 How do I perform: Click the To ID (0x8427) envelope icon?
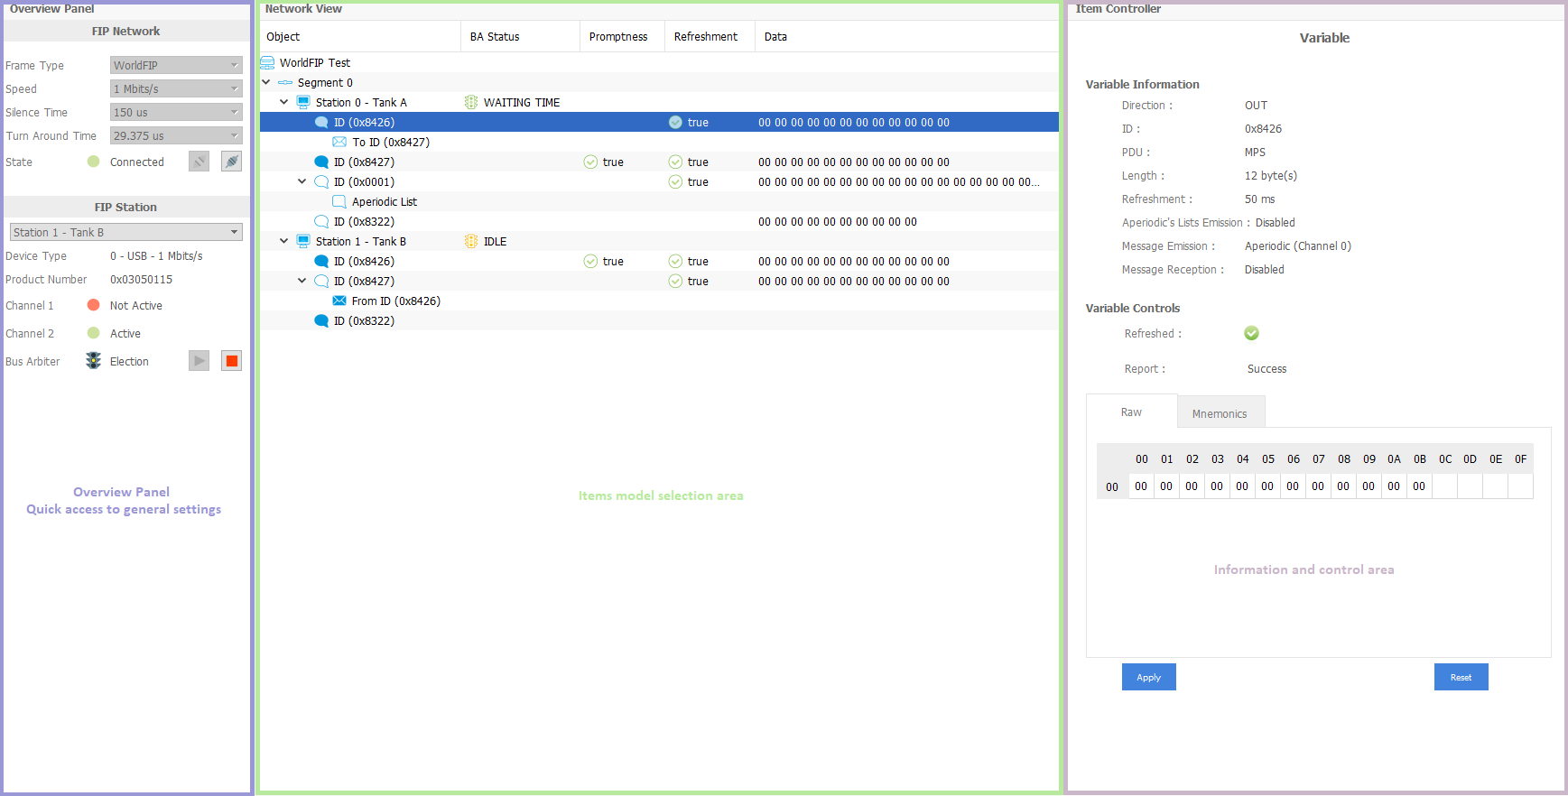coord(339,142)
